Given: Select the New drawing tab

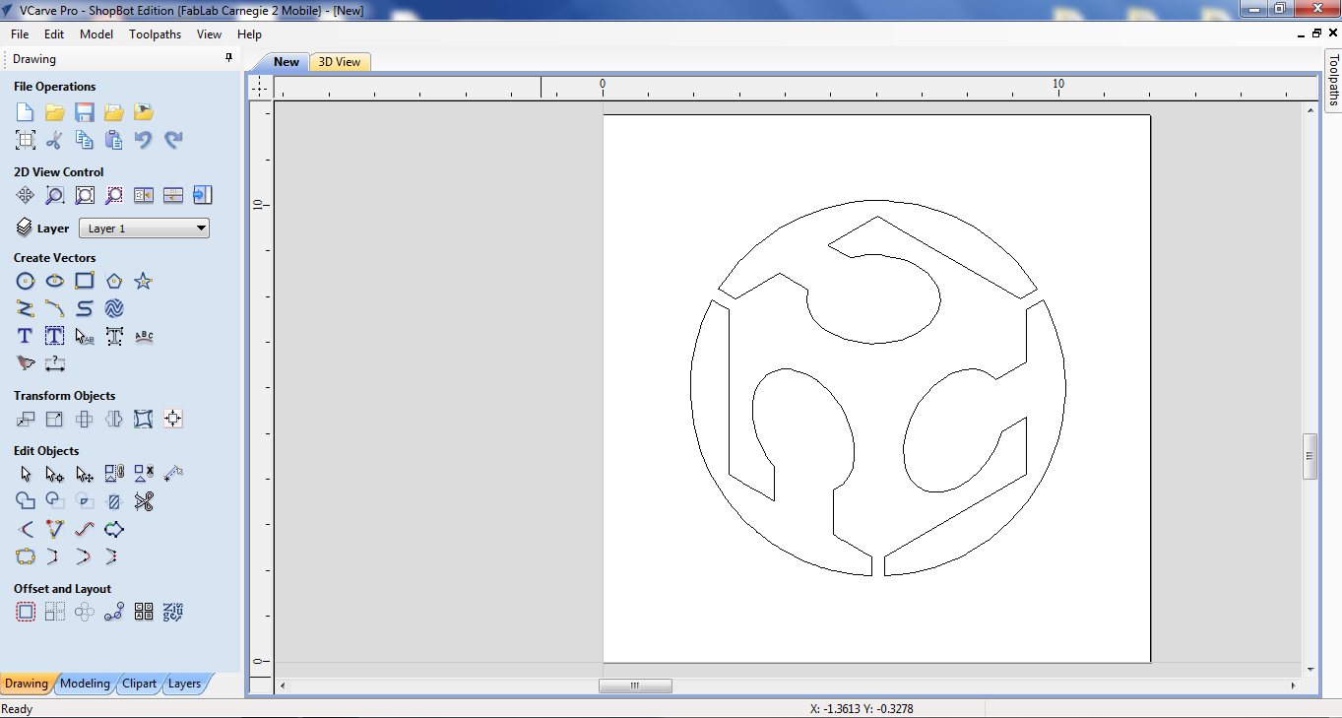Looking at the screenshot, I should [x=287, y=62].
